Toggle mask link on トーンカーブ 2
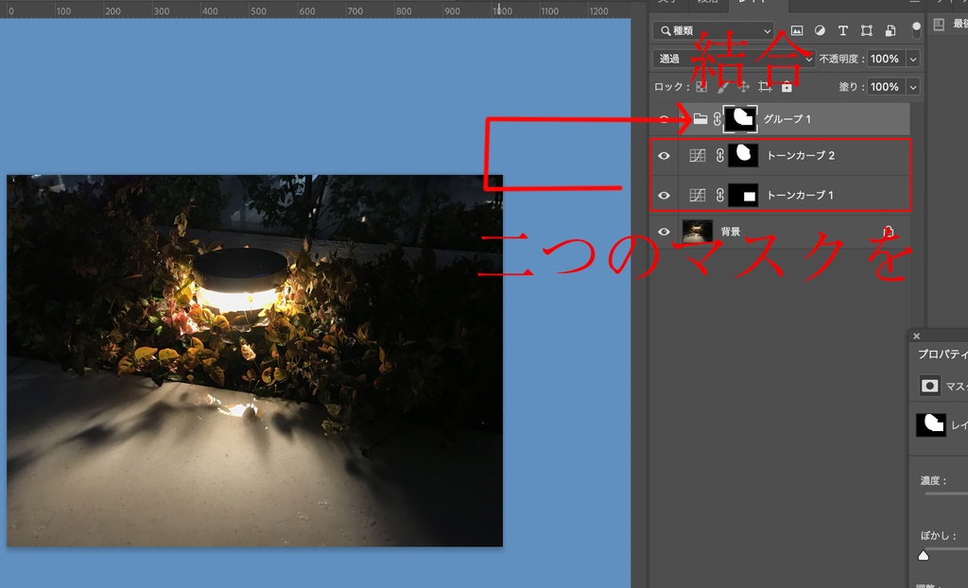Viewport: 968px width, 588px height. coord(719,156)
